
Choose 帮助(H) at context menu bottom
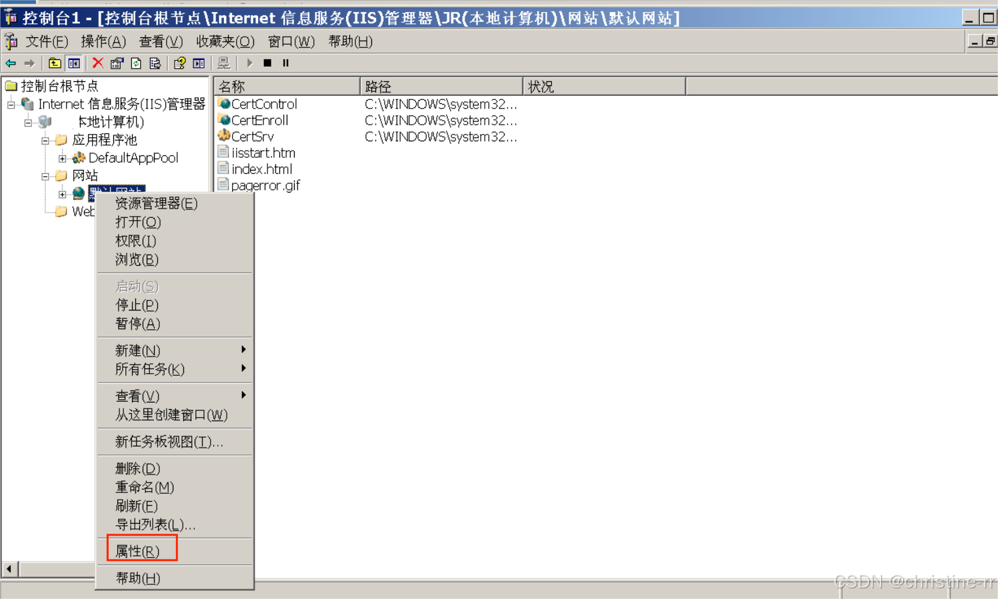coord(175,578)
